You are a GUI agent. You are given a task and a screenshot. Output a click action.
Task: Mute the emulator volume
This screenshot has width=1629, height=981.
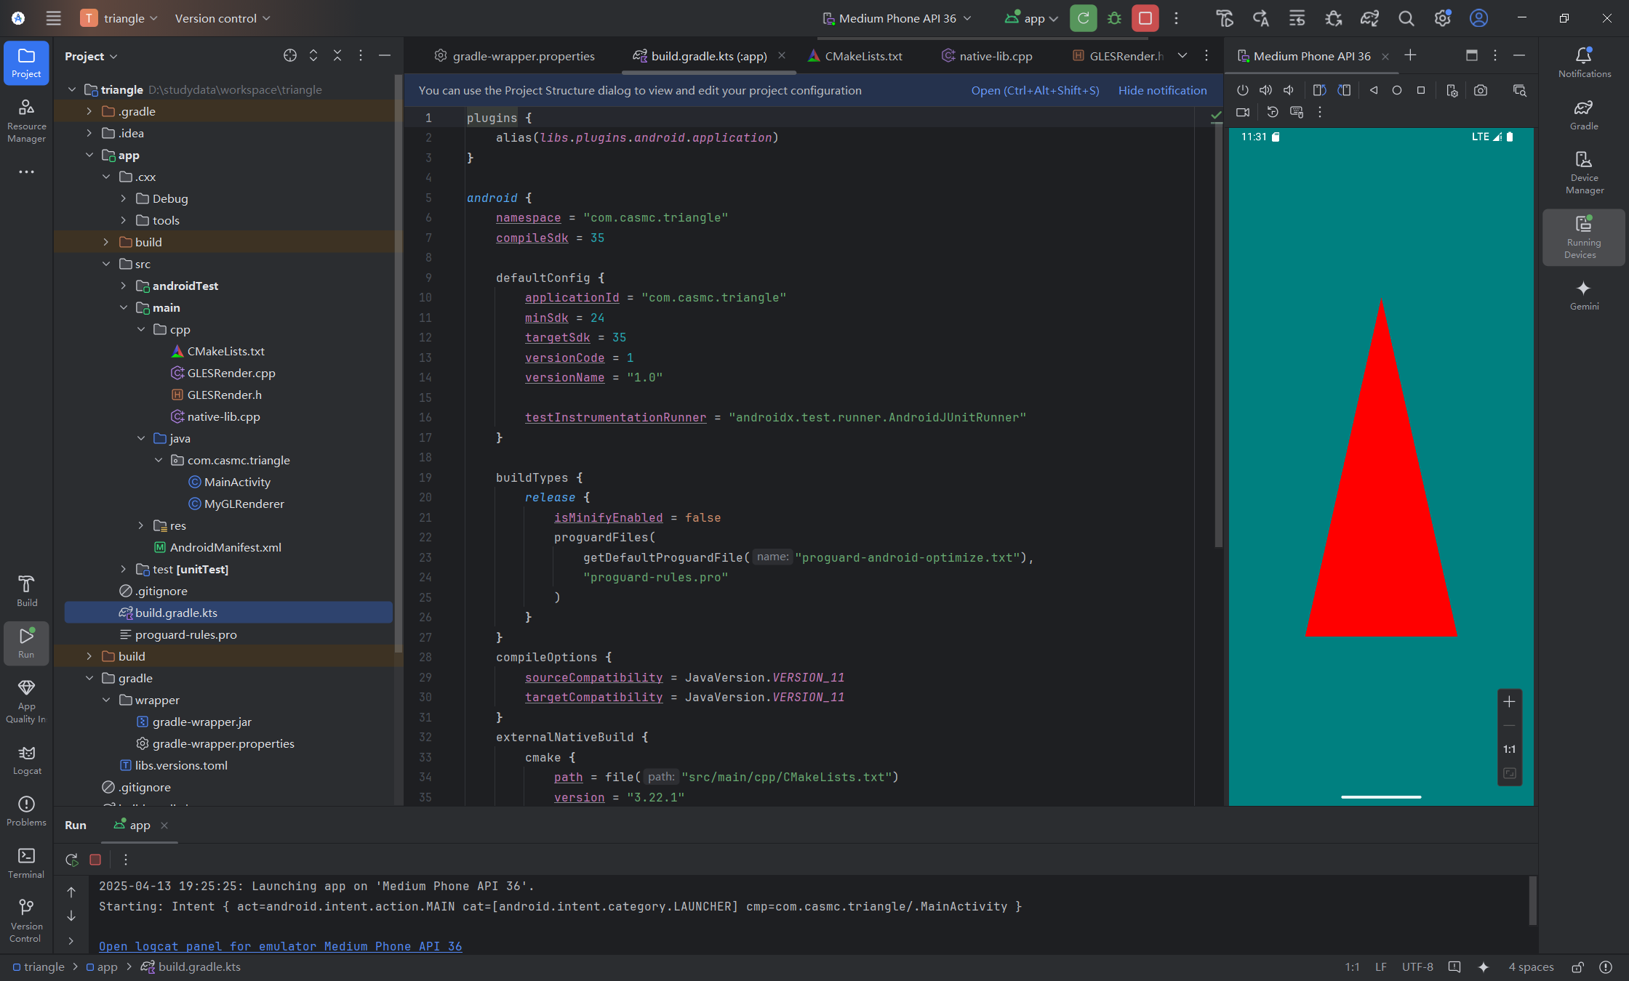1289,89
